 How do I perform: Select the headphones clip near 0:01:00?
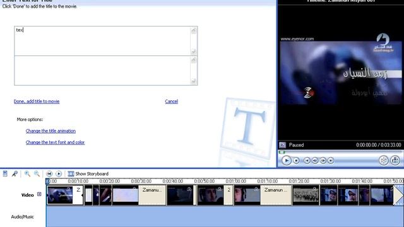click(247, 195)
